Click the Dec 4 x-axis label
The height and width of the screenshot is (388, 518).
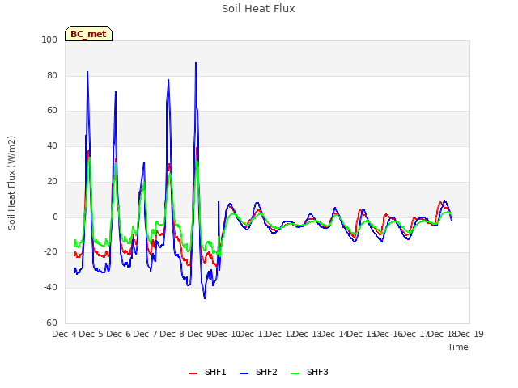(65, 334)
